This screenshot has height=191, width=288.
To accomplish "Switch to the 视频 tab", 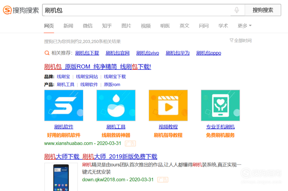I will click(x=146, y=26).
